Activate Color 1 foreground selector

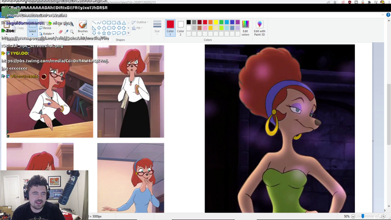pos(170,28)
